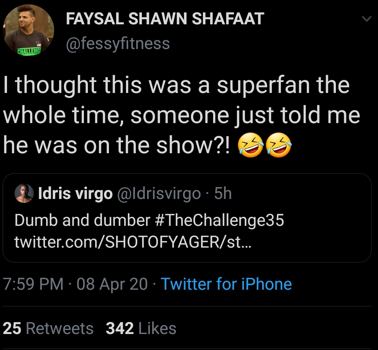View the 25 Retweets list
This screenshot has height=350, width=378.
tap(48, 328)
